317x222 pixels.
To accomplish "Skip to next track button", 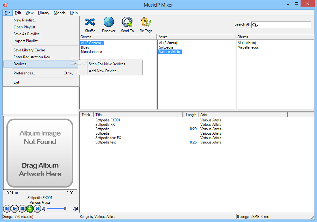I will pos(37,208).
